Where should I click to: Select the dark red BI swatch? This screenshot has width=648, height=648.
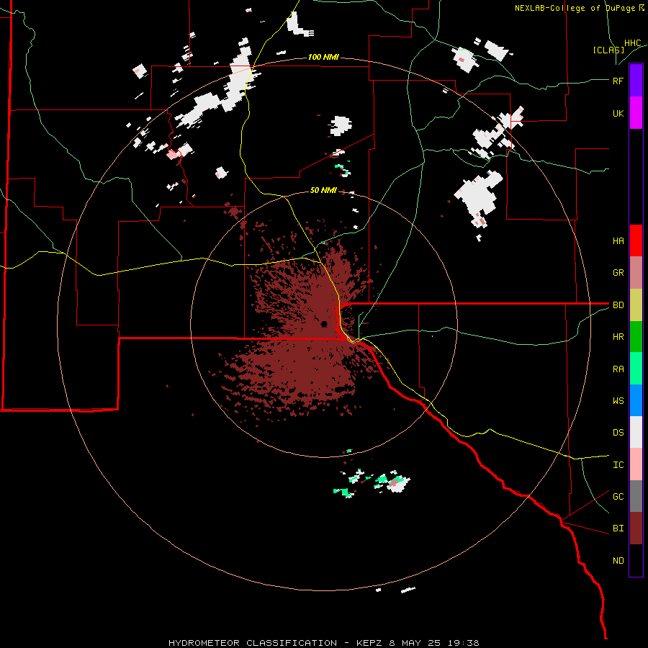[636, 528]
